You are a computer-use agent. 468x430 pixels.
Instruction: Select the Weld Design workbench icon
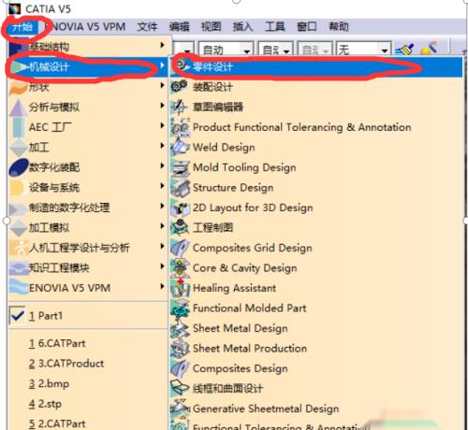point(180,147)
